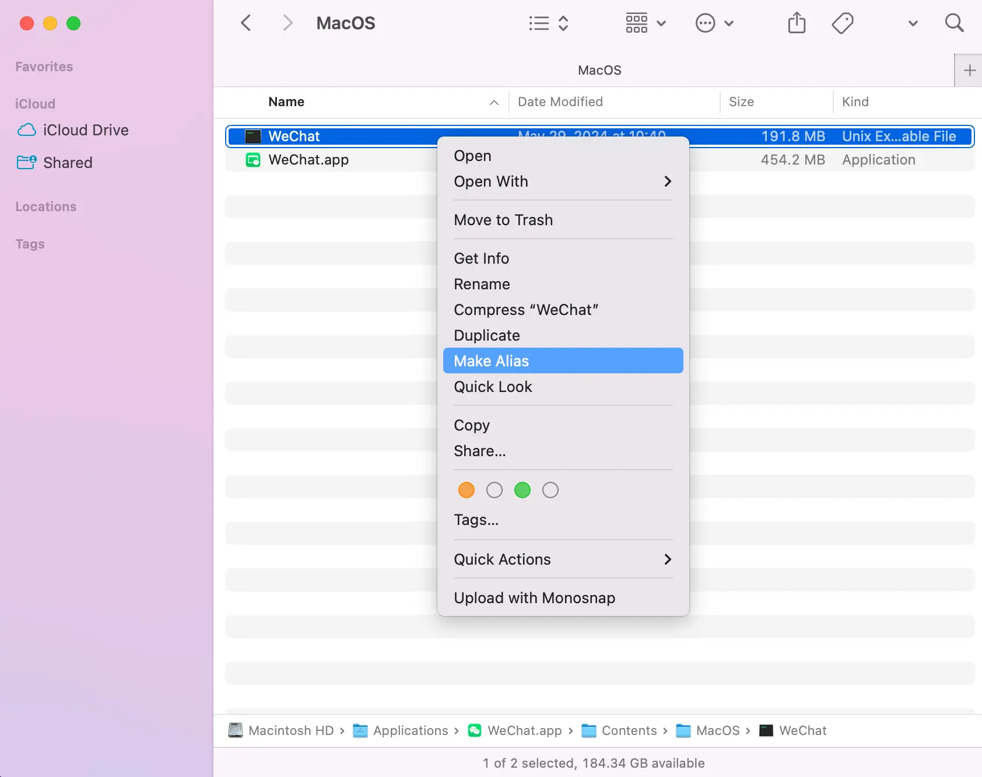
Task: Click the WeChat Unix executable icon
Action: point(253,136)
